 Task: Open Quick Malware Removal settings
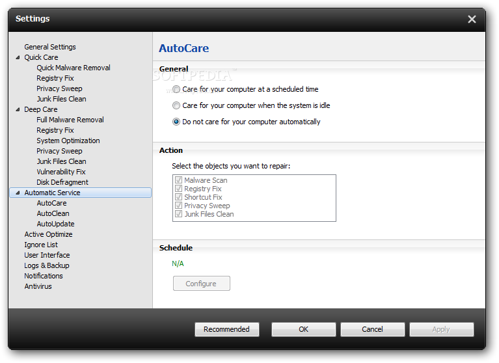tap(74, 68)
